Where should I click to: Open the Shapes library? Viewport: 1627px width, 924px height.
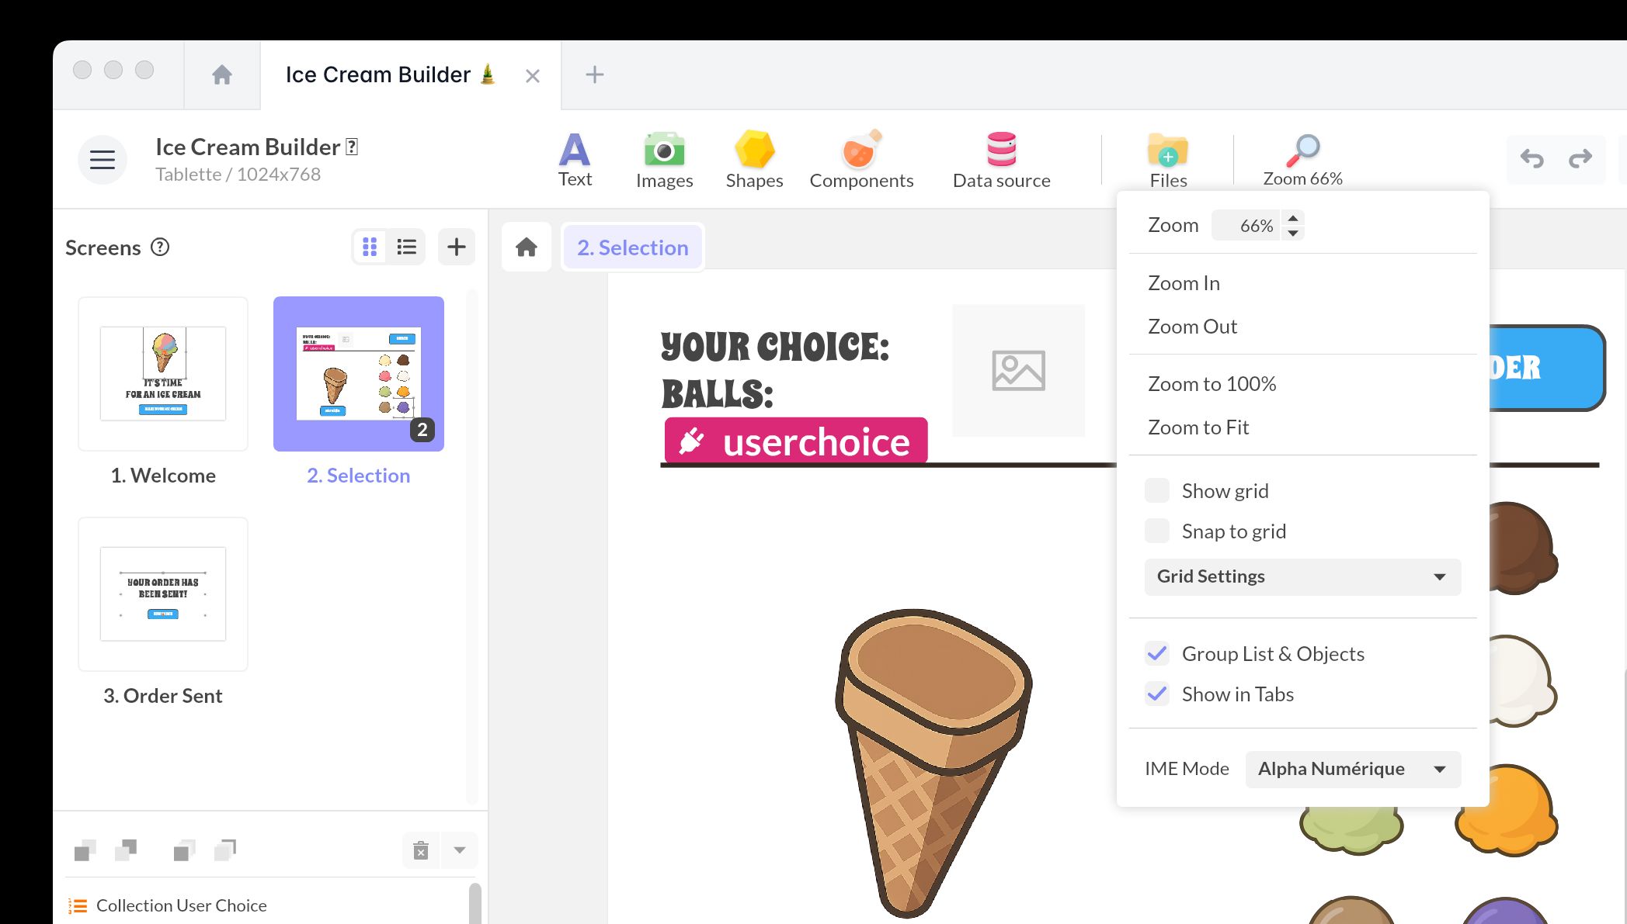point(753,159)
